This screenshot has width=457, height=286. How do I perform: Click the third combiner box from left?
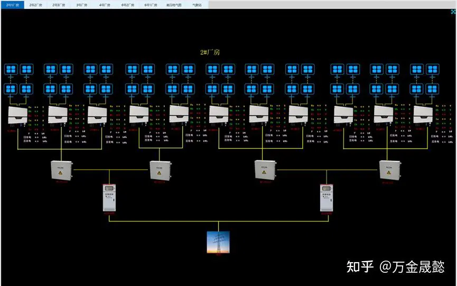(265, 170)
